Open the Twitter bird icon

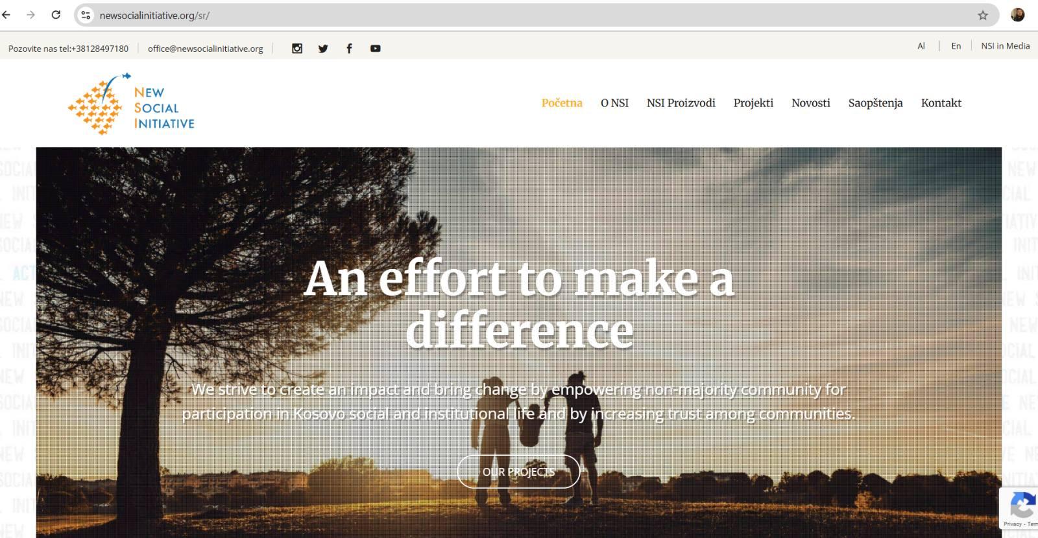pos(323,49)
